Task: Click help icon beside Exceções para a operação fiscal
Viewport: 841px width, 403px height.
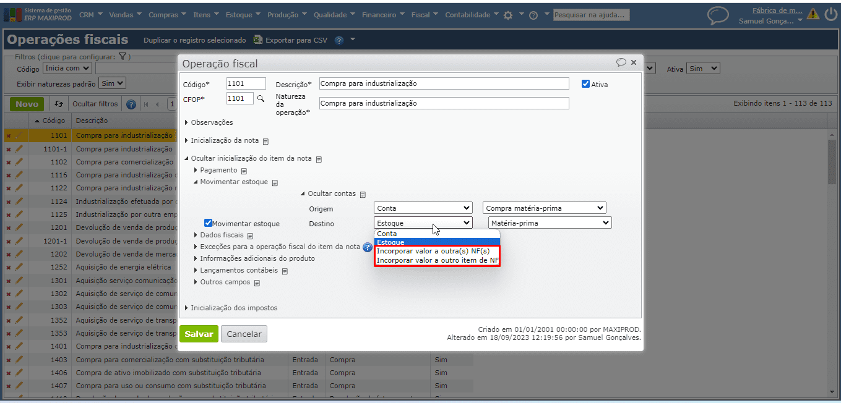Action: coord(368,247)
